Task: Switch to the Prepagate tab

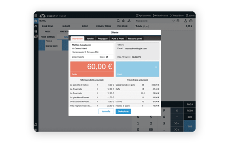Action: point(103,39)
